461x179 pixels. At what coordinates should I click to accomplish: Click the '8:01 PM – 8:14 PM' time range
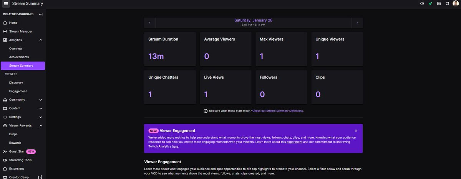click(253, 25)
